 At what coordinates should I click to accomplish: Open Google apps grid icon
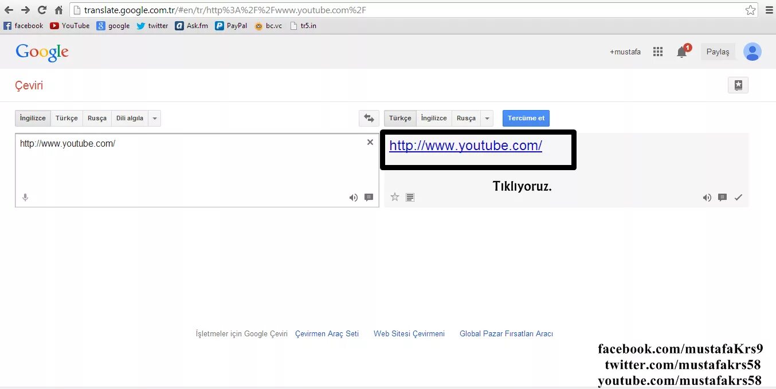[x=658, y=52]
